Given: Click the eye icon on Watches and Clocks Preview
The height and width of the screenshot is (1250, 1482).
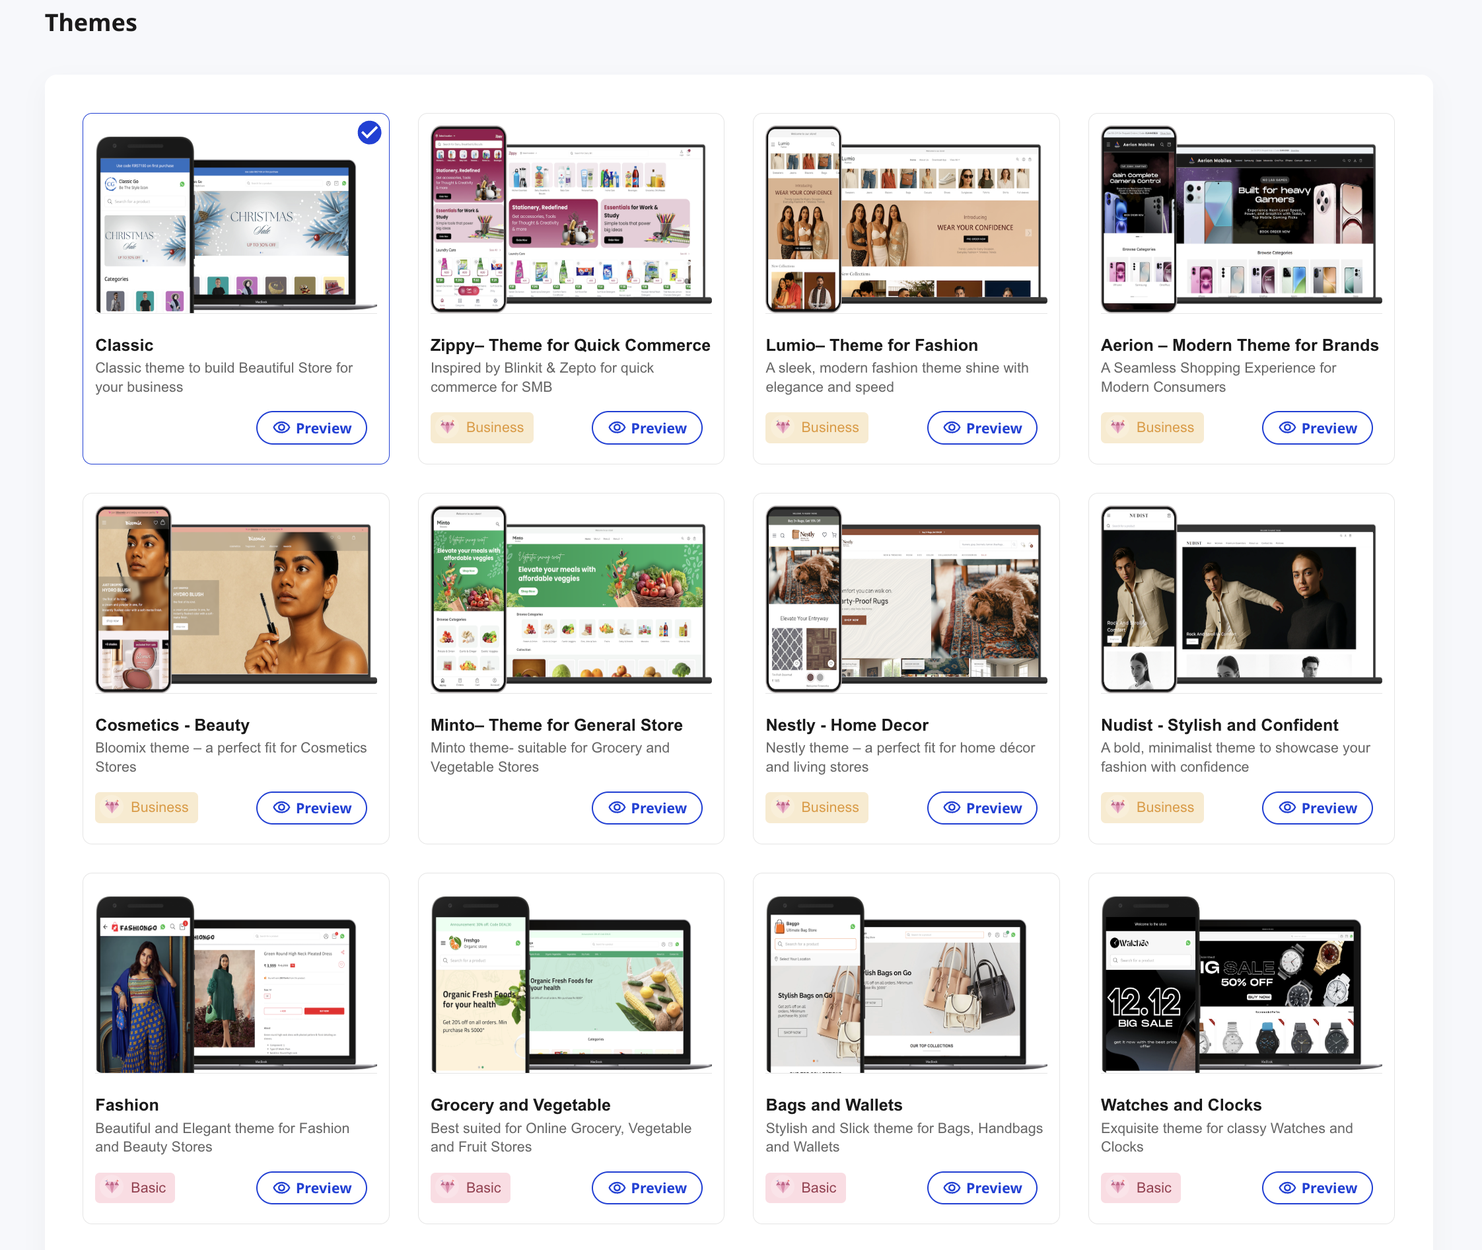Looking at the screenshot, I should pyautogui.click(x=1287, y=1188).
